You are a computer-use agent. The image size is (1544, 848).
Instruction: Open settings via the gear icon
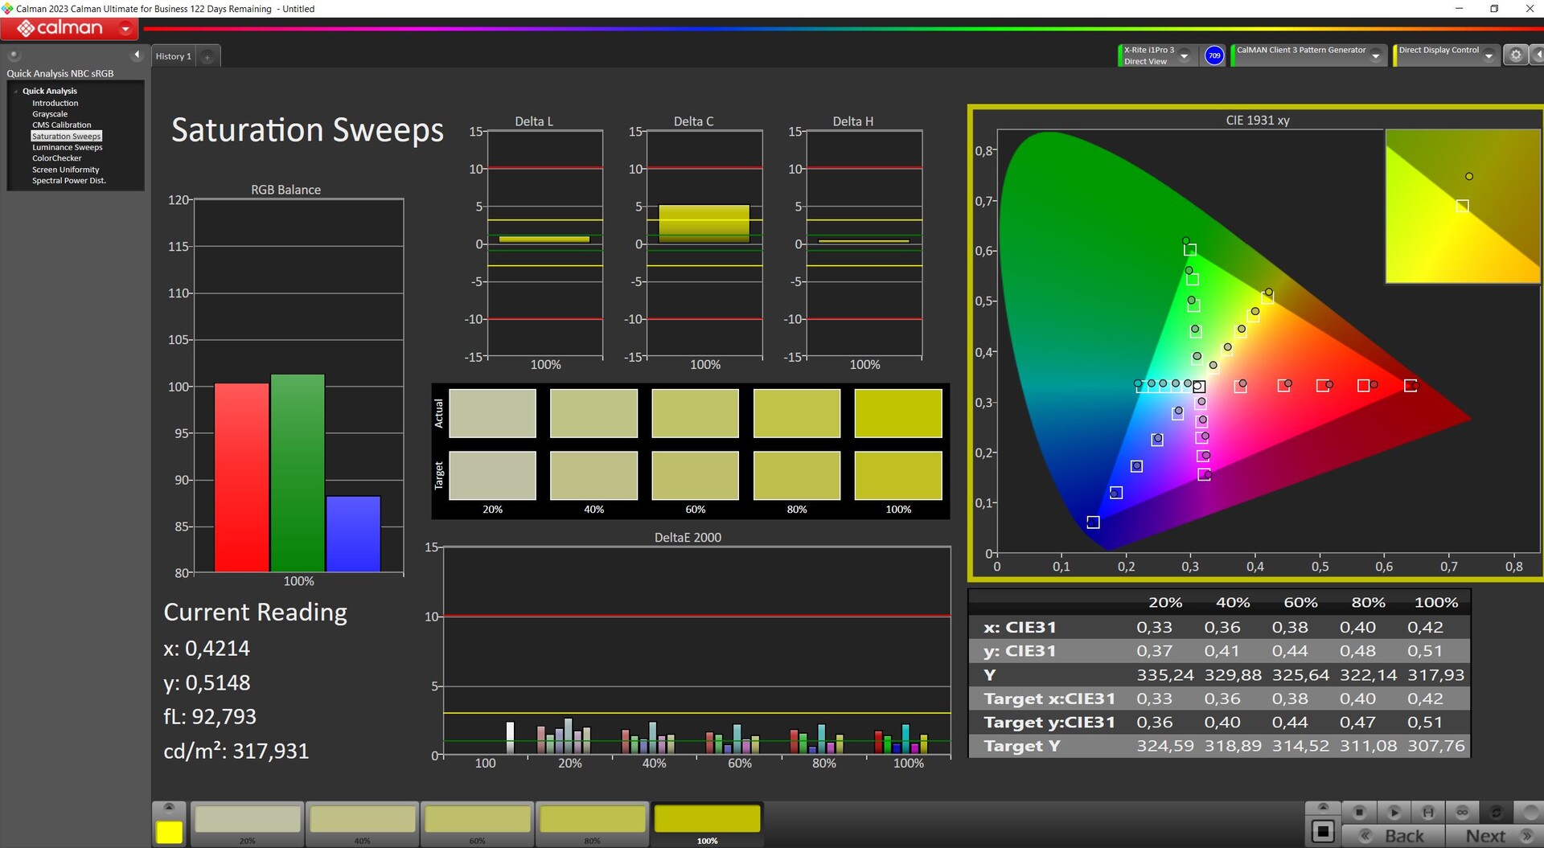click(1516, 55)
